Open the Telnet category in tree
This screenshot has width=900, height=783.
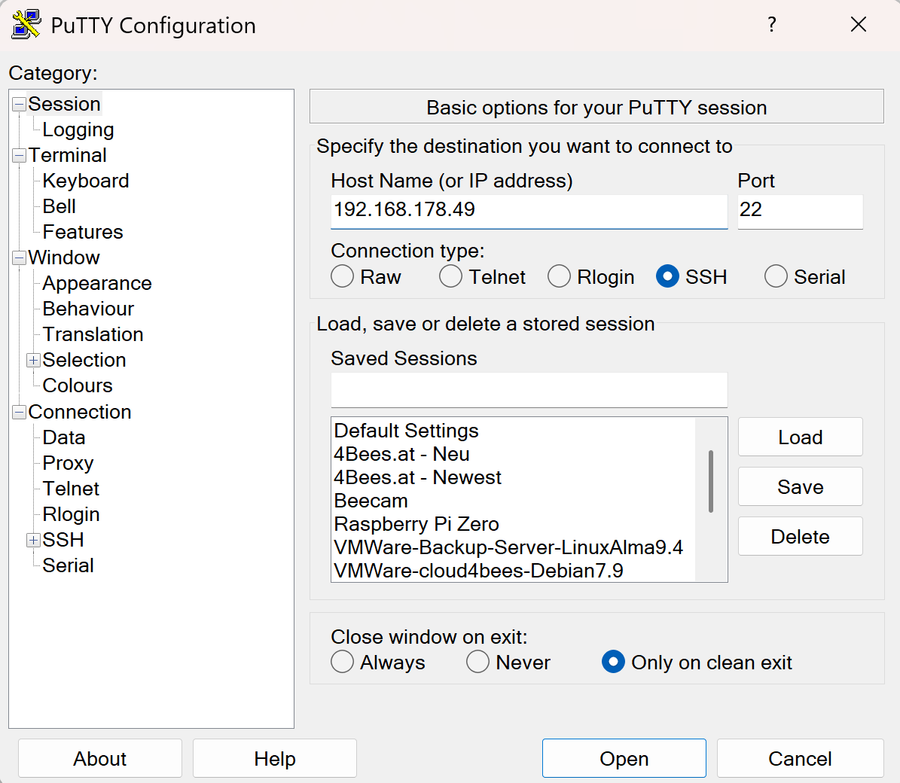tap(71, 489)
